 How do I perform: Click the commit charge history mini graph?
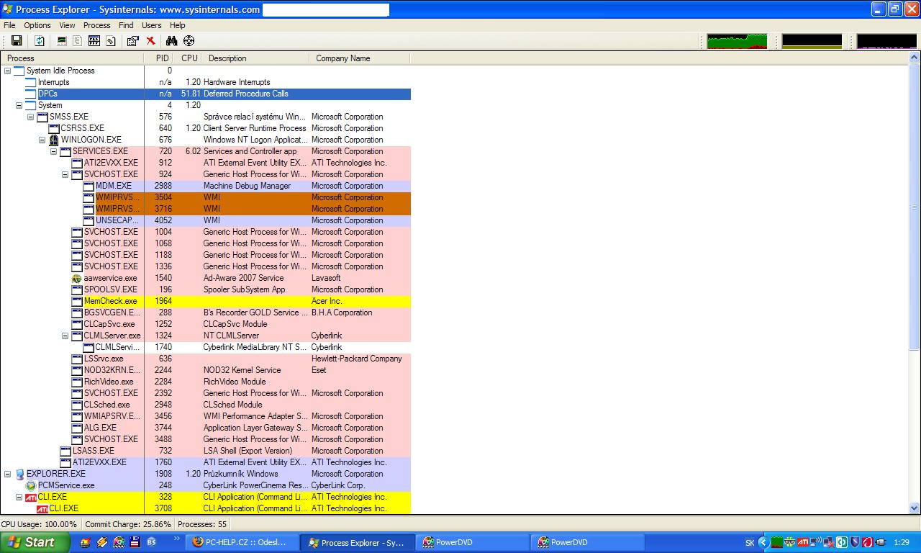[x=812, y=41]
